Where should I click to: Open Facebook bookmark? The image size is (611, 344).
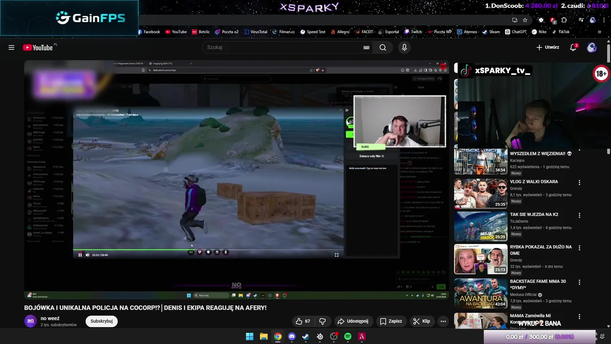[x=149, y=32]
